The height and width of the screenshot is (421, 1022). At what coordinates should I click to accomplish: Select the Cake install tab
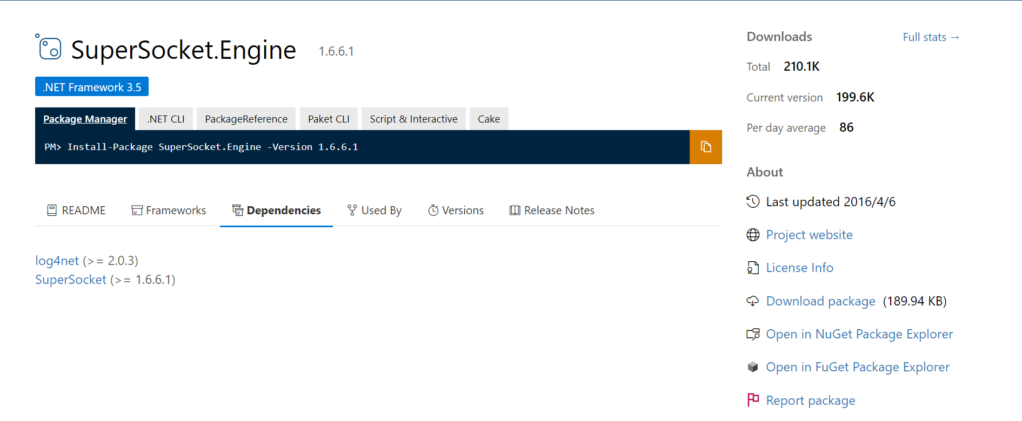pos(489,119)
